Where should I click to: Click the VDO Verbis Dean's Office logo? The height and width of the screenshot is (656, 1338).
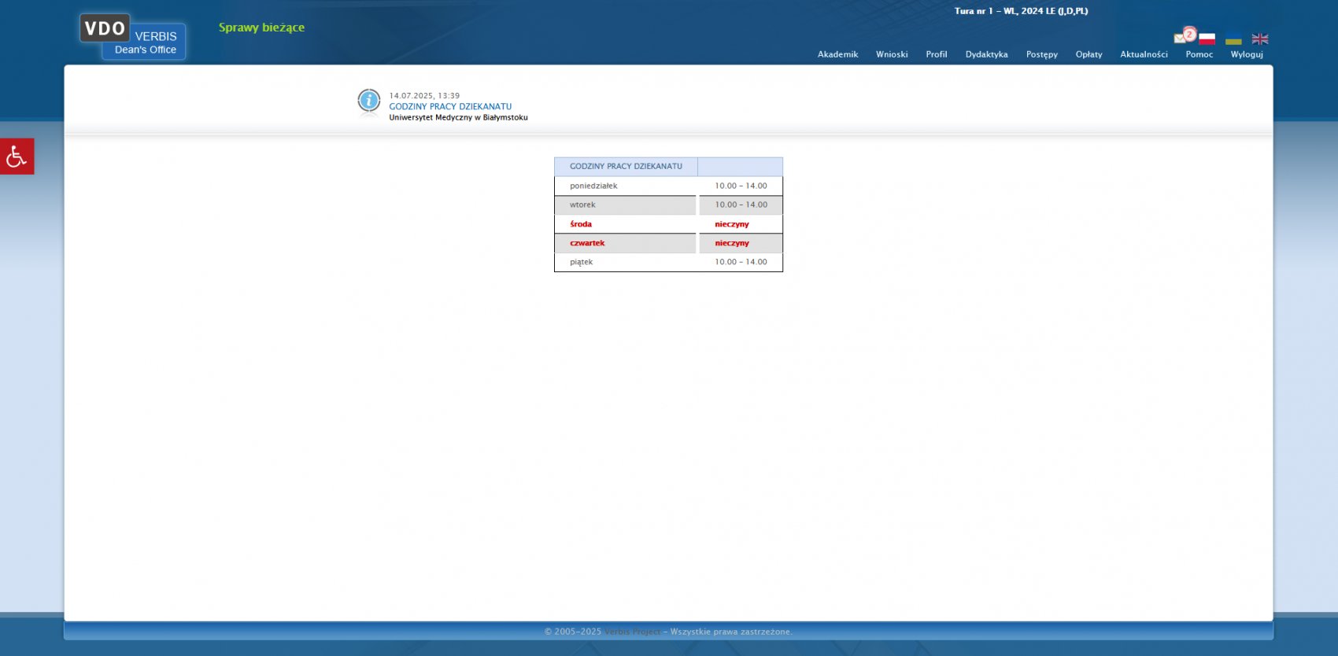point(132,37)
